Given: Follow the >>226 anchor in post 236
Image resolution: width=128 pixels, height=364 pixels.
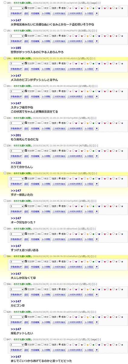Looking at the screenshot, I should [x=16, y=163].
